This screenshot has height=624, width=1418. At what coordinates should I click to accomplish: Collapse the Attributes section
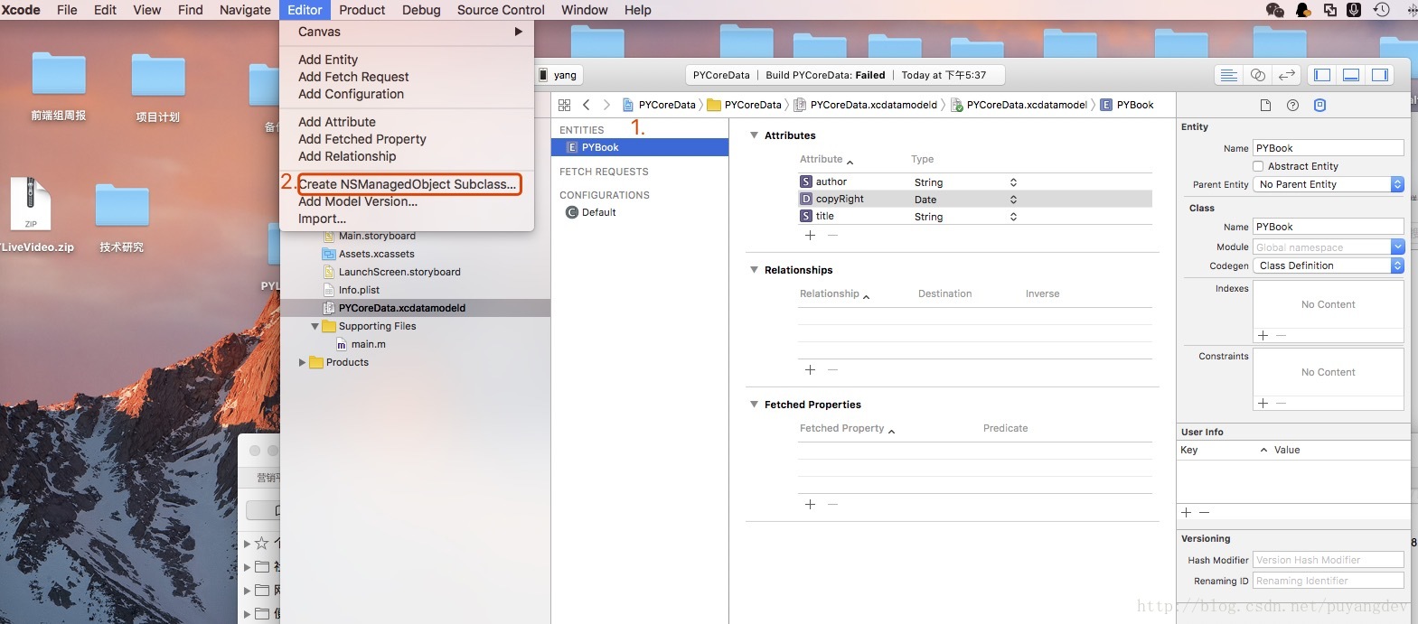(x=754, y=135)
